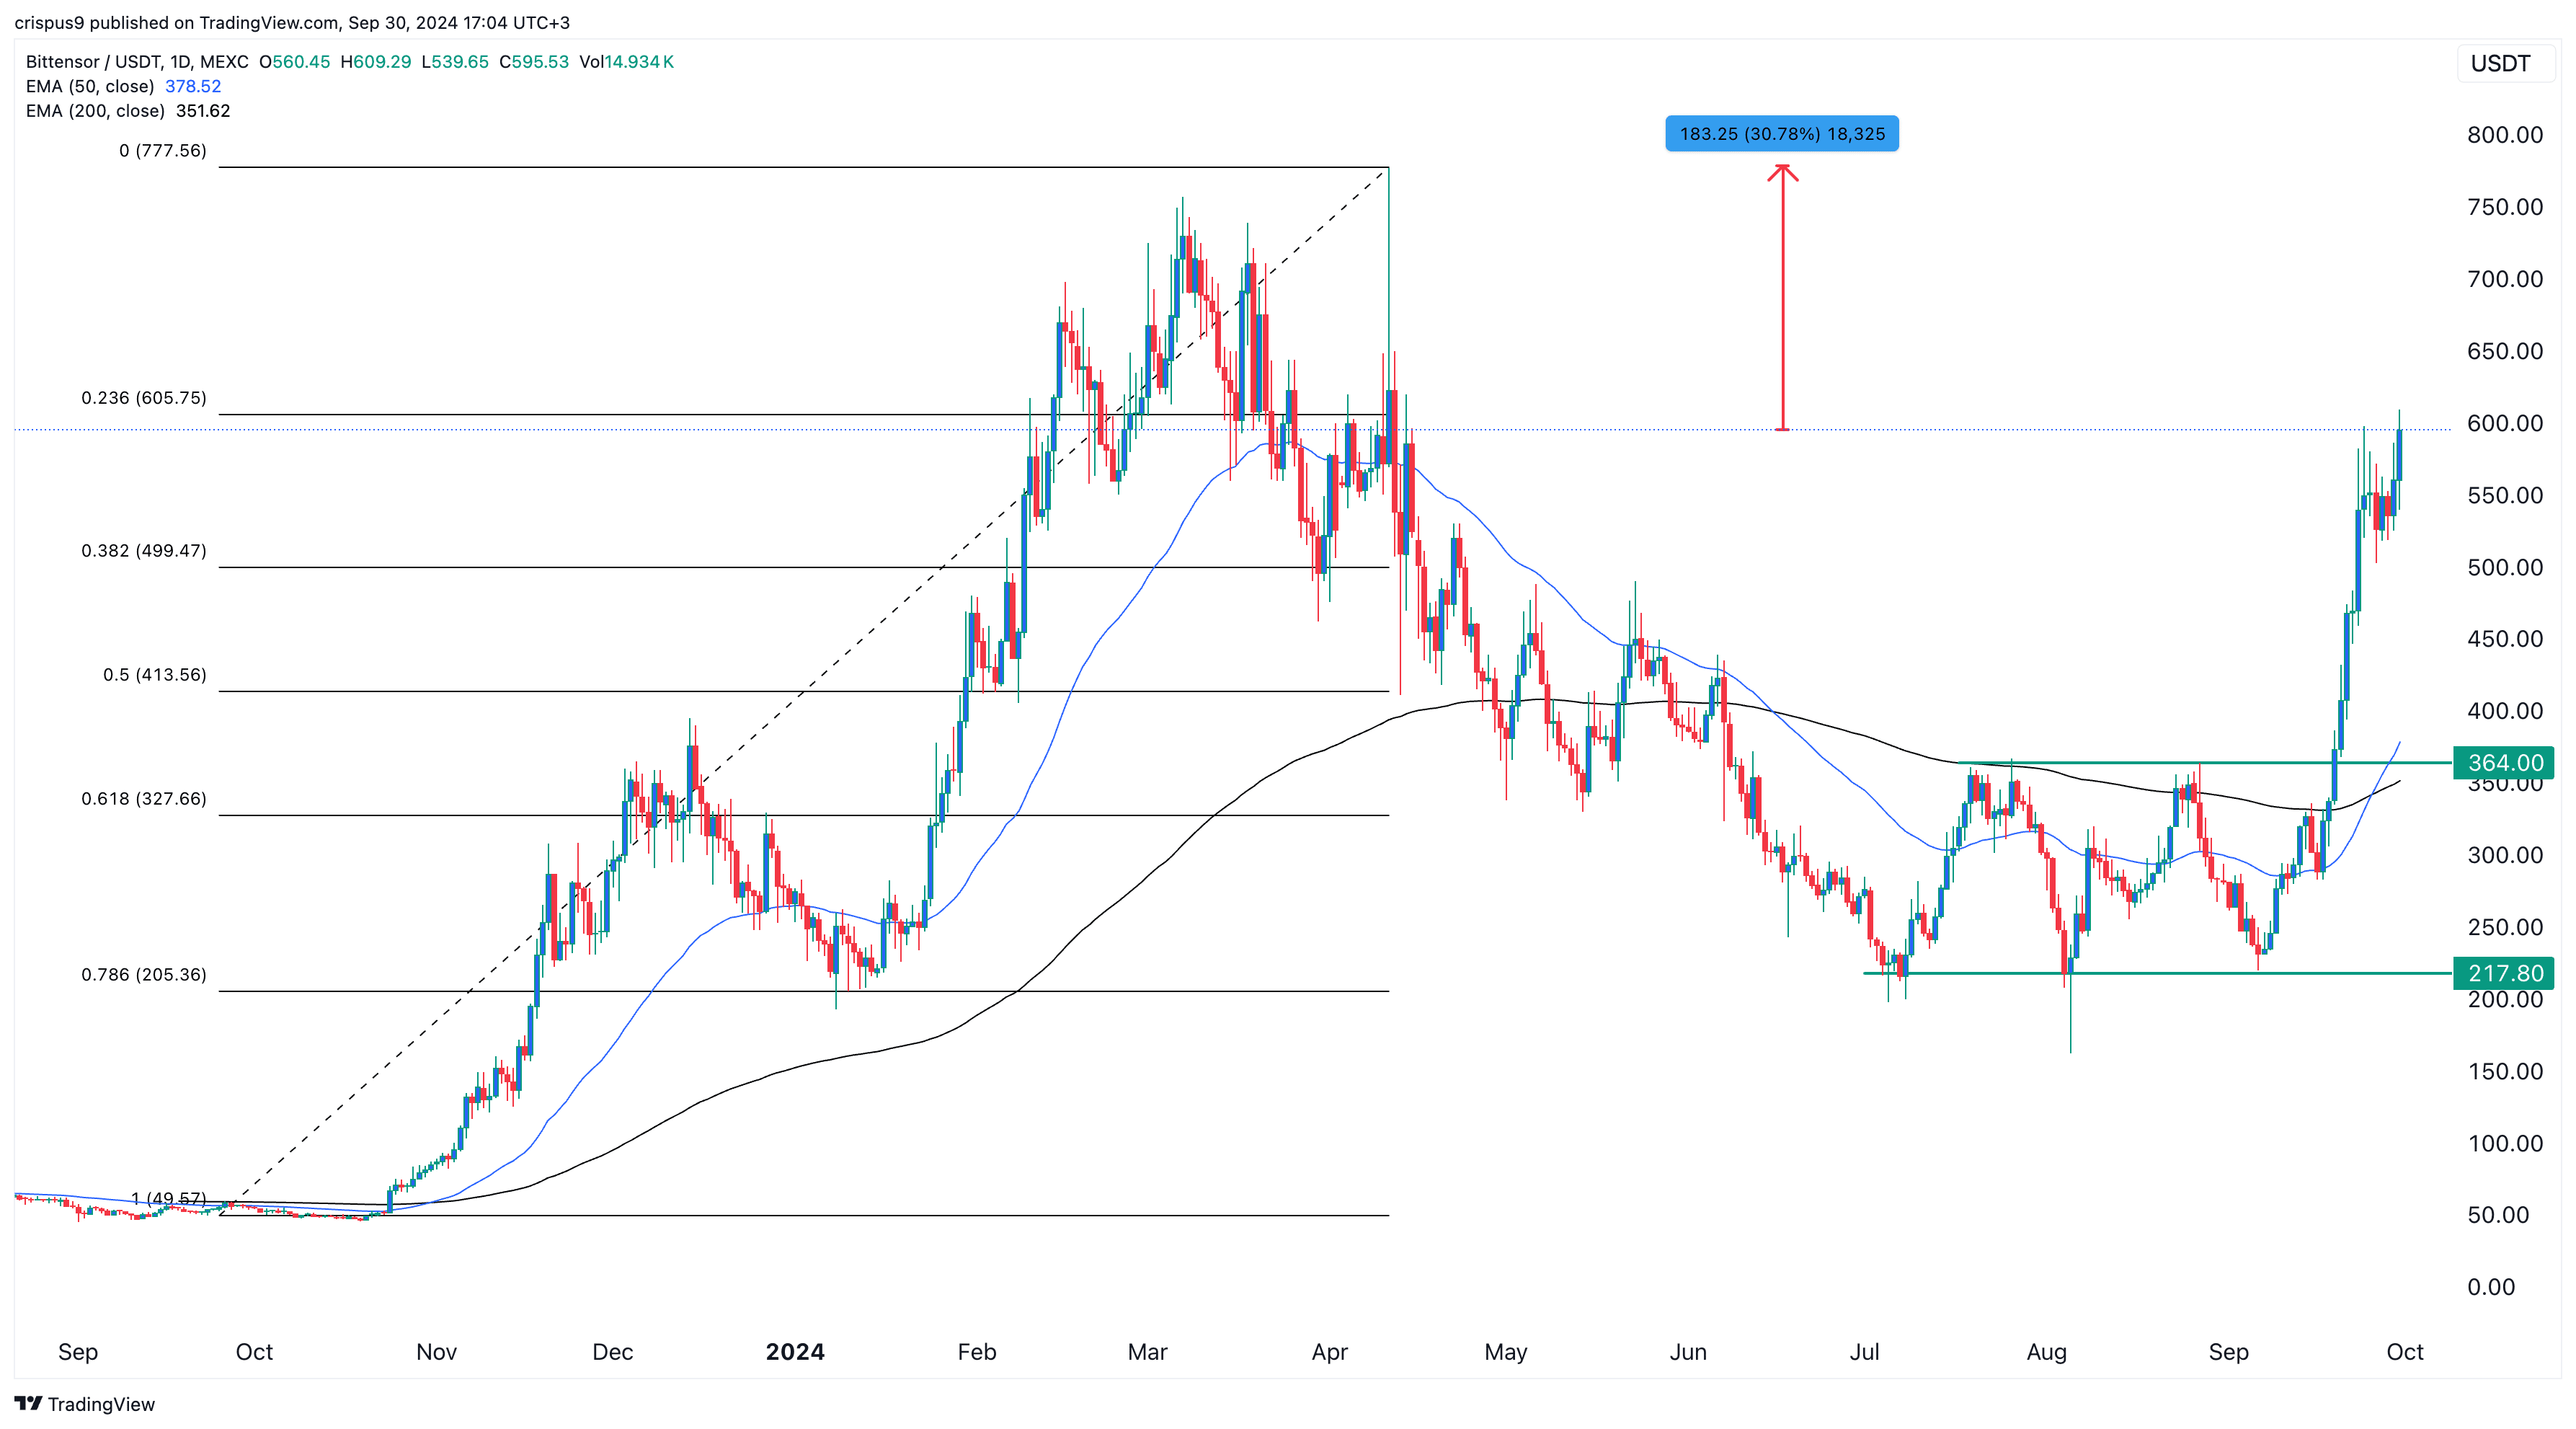This screenshot has height=1429, width=2576.
Task: Open the USDT currency selector
Action: (x=2500, y=64)
